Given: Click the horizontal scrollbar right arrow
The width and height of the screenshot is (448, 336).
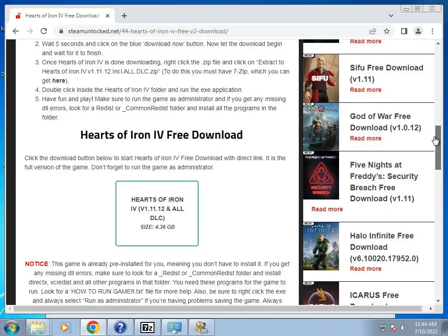Looking at the screenshot, I should coord(431,308).
